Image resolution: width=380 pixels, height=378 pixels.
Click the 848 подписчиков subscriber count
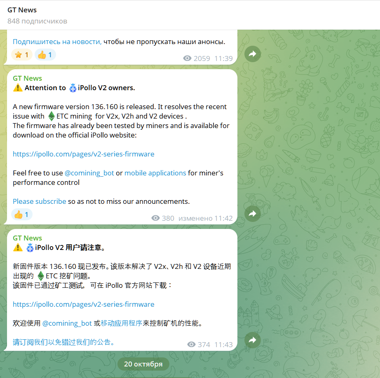(38, 21)
